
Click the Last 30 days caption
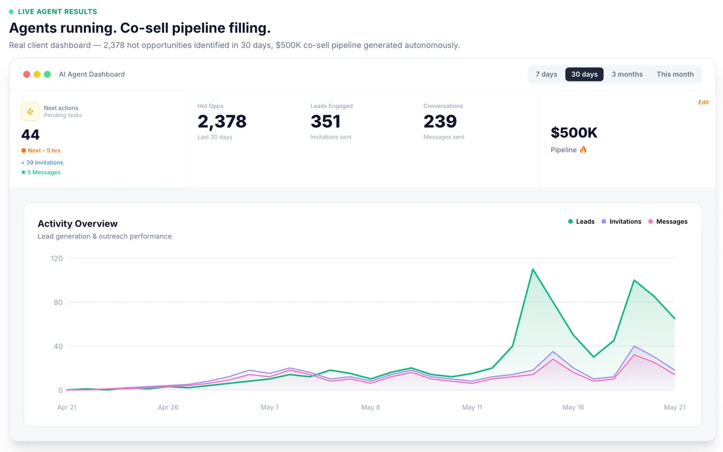point(214,137)
